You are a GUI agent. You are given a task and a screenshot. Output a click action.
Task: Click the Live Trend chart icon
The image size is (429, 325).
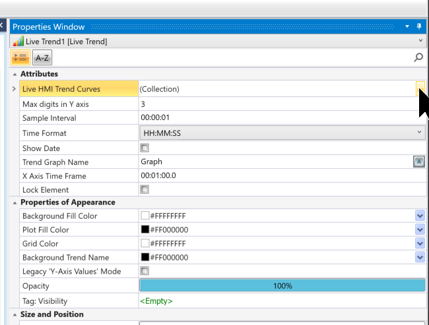pos(18,42)
